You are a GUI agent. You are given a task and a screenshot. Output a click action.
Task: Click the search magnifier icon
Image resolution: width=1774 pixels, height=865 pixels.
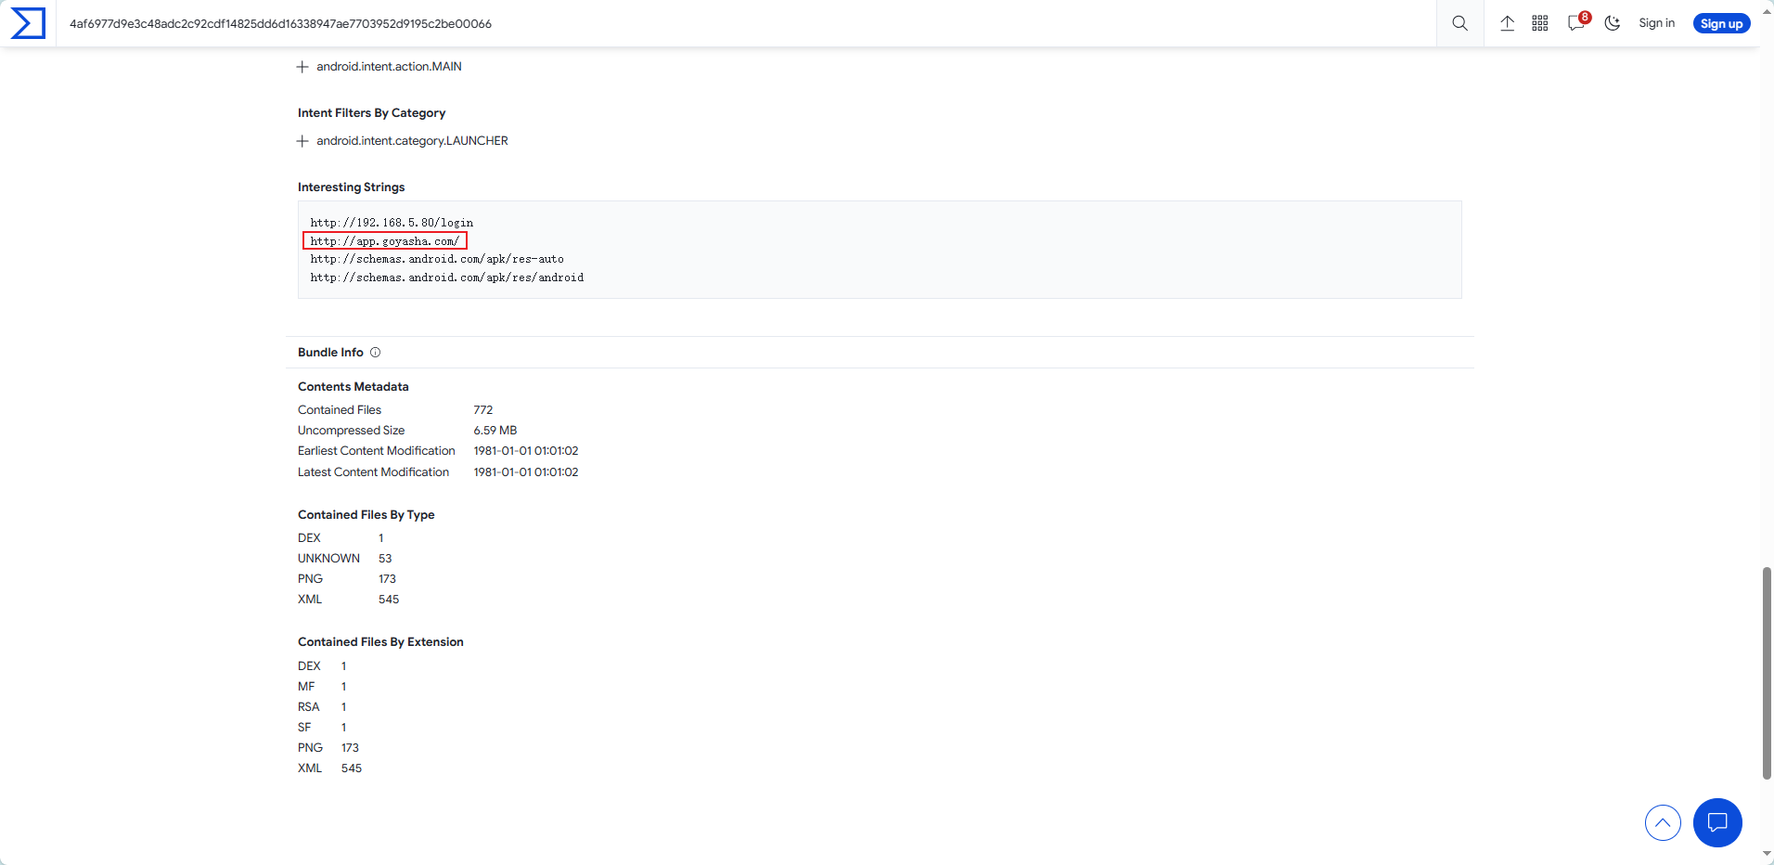click(1459, 23)
